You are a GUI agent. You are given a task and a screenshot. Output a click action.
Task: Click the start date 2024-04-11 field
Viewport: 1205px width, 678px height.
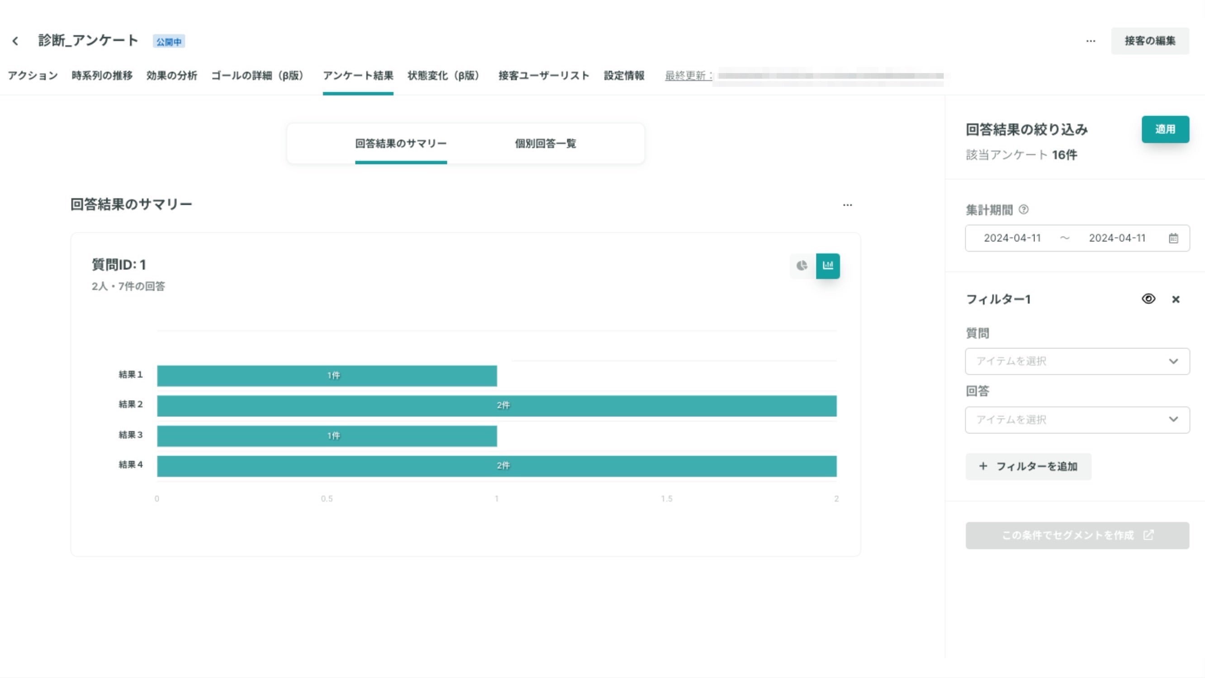pos(1012,239)
